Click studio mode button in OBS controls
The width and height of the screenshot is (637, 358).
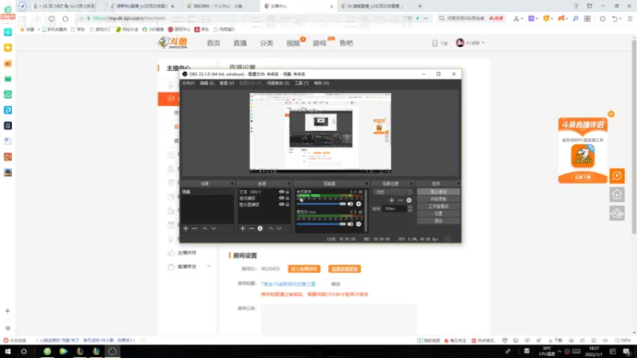coord(439,206)
